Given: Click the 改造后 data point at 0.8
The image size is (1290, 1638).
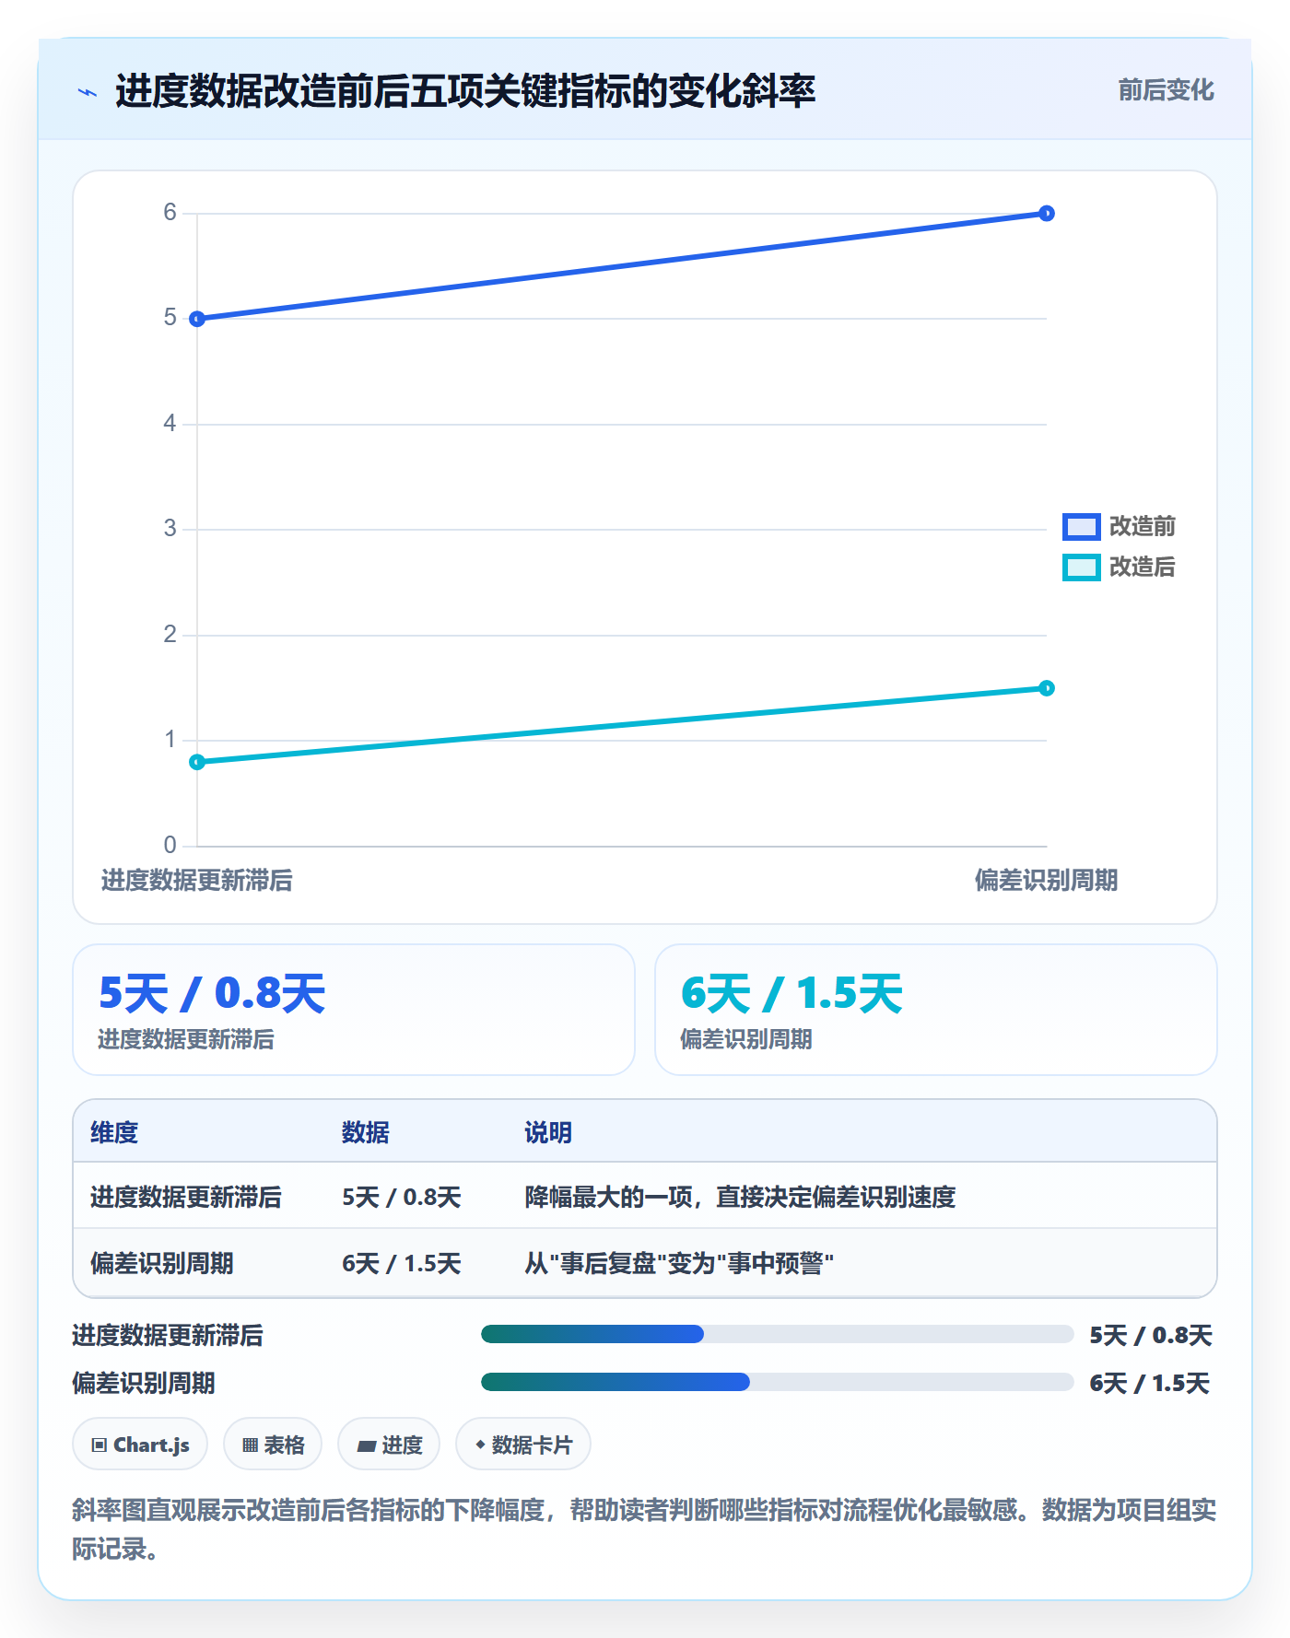Looking at the screenshot, I should tap(197, 762).
